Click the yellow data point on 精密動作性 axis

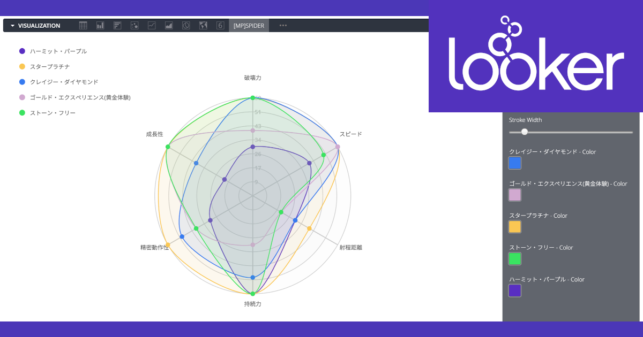tap(168, 245)
